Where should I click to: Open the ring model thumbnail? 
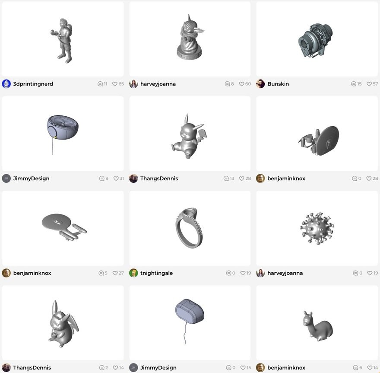[x=190, y=228]
